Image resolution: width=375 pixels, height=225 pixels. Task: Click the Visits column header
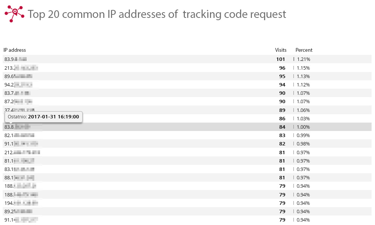pos(280,50)
